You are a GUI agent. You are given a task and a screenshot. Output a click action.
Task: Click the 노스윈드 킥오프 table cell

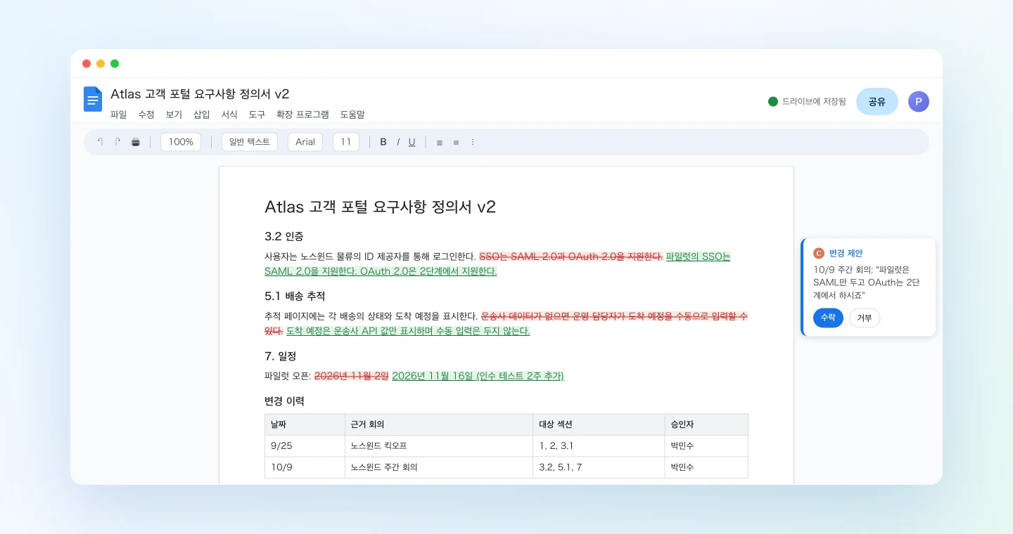[439, 446]
